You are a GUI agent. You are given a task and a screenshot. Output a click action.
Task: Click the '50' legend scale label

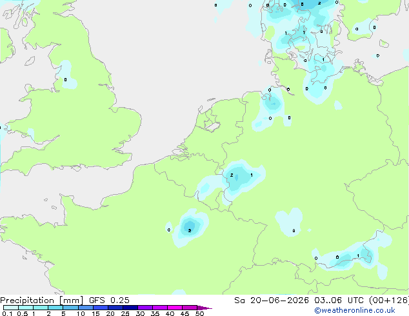coord(199,313)
